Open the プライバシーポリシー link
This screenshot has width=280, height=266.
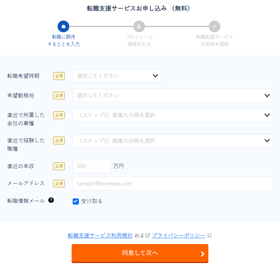pyautogui.click(x=179, y=235)
